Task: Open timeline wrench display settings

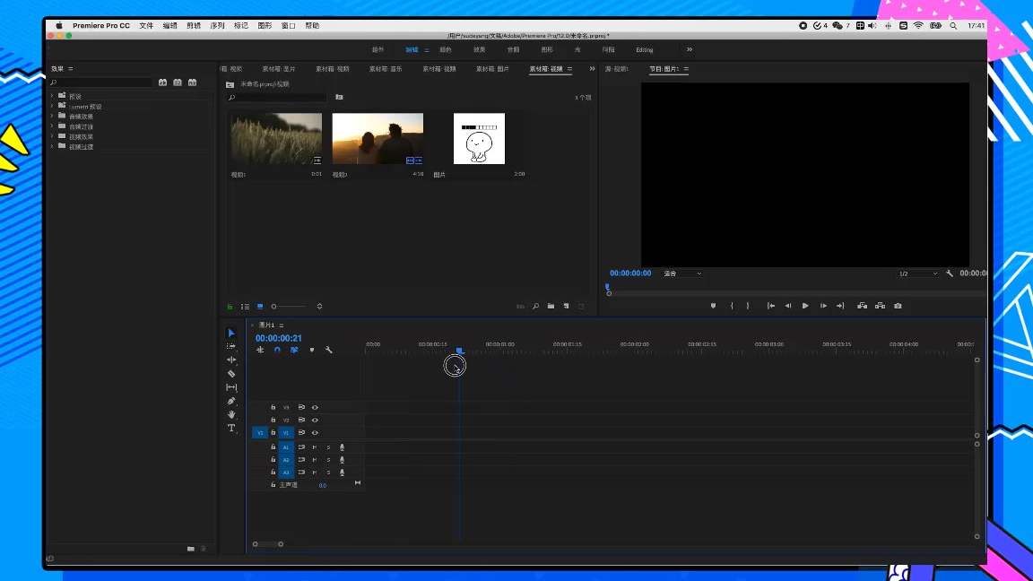Action: click(329, 350)
